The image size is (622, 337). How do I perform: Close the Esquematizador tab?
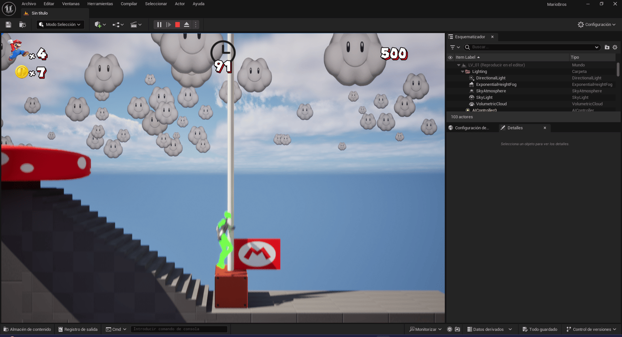[x=492, y=37]
